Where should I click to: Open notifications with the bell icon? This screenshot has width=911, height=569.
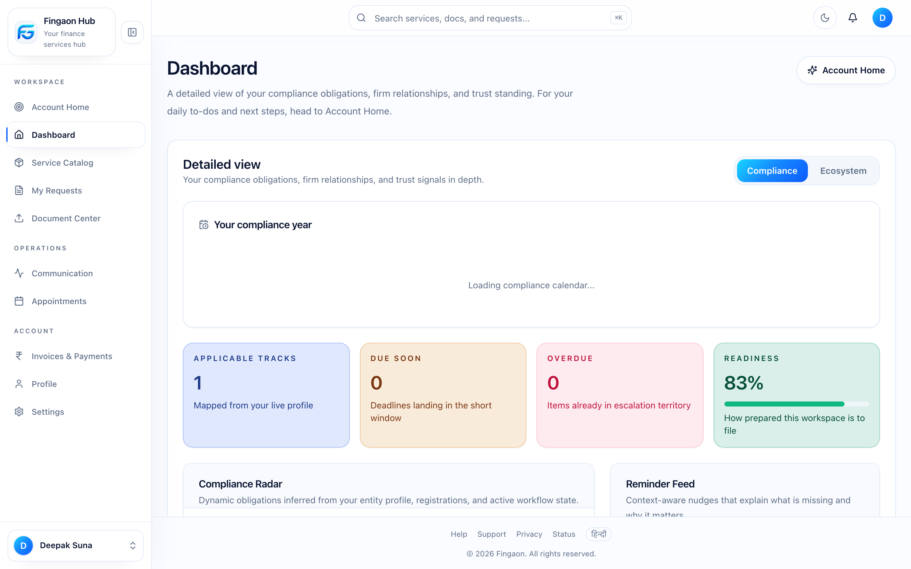coord(853,18)
